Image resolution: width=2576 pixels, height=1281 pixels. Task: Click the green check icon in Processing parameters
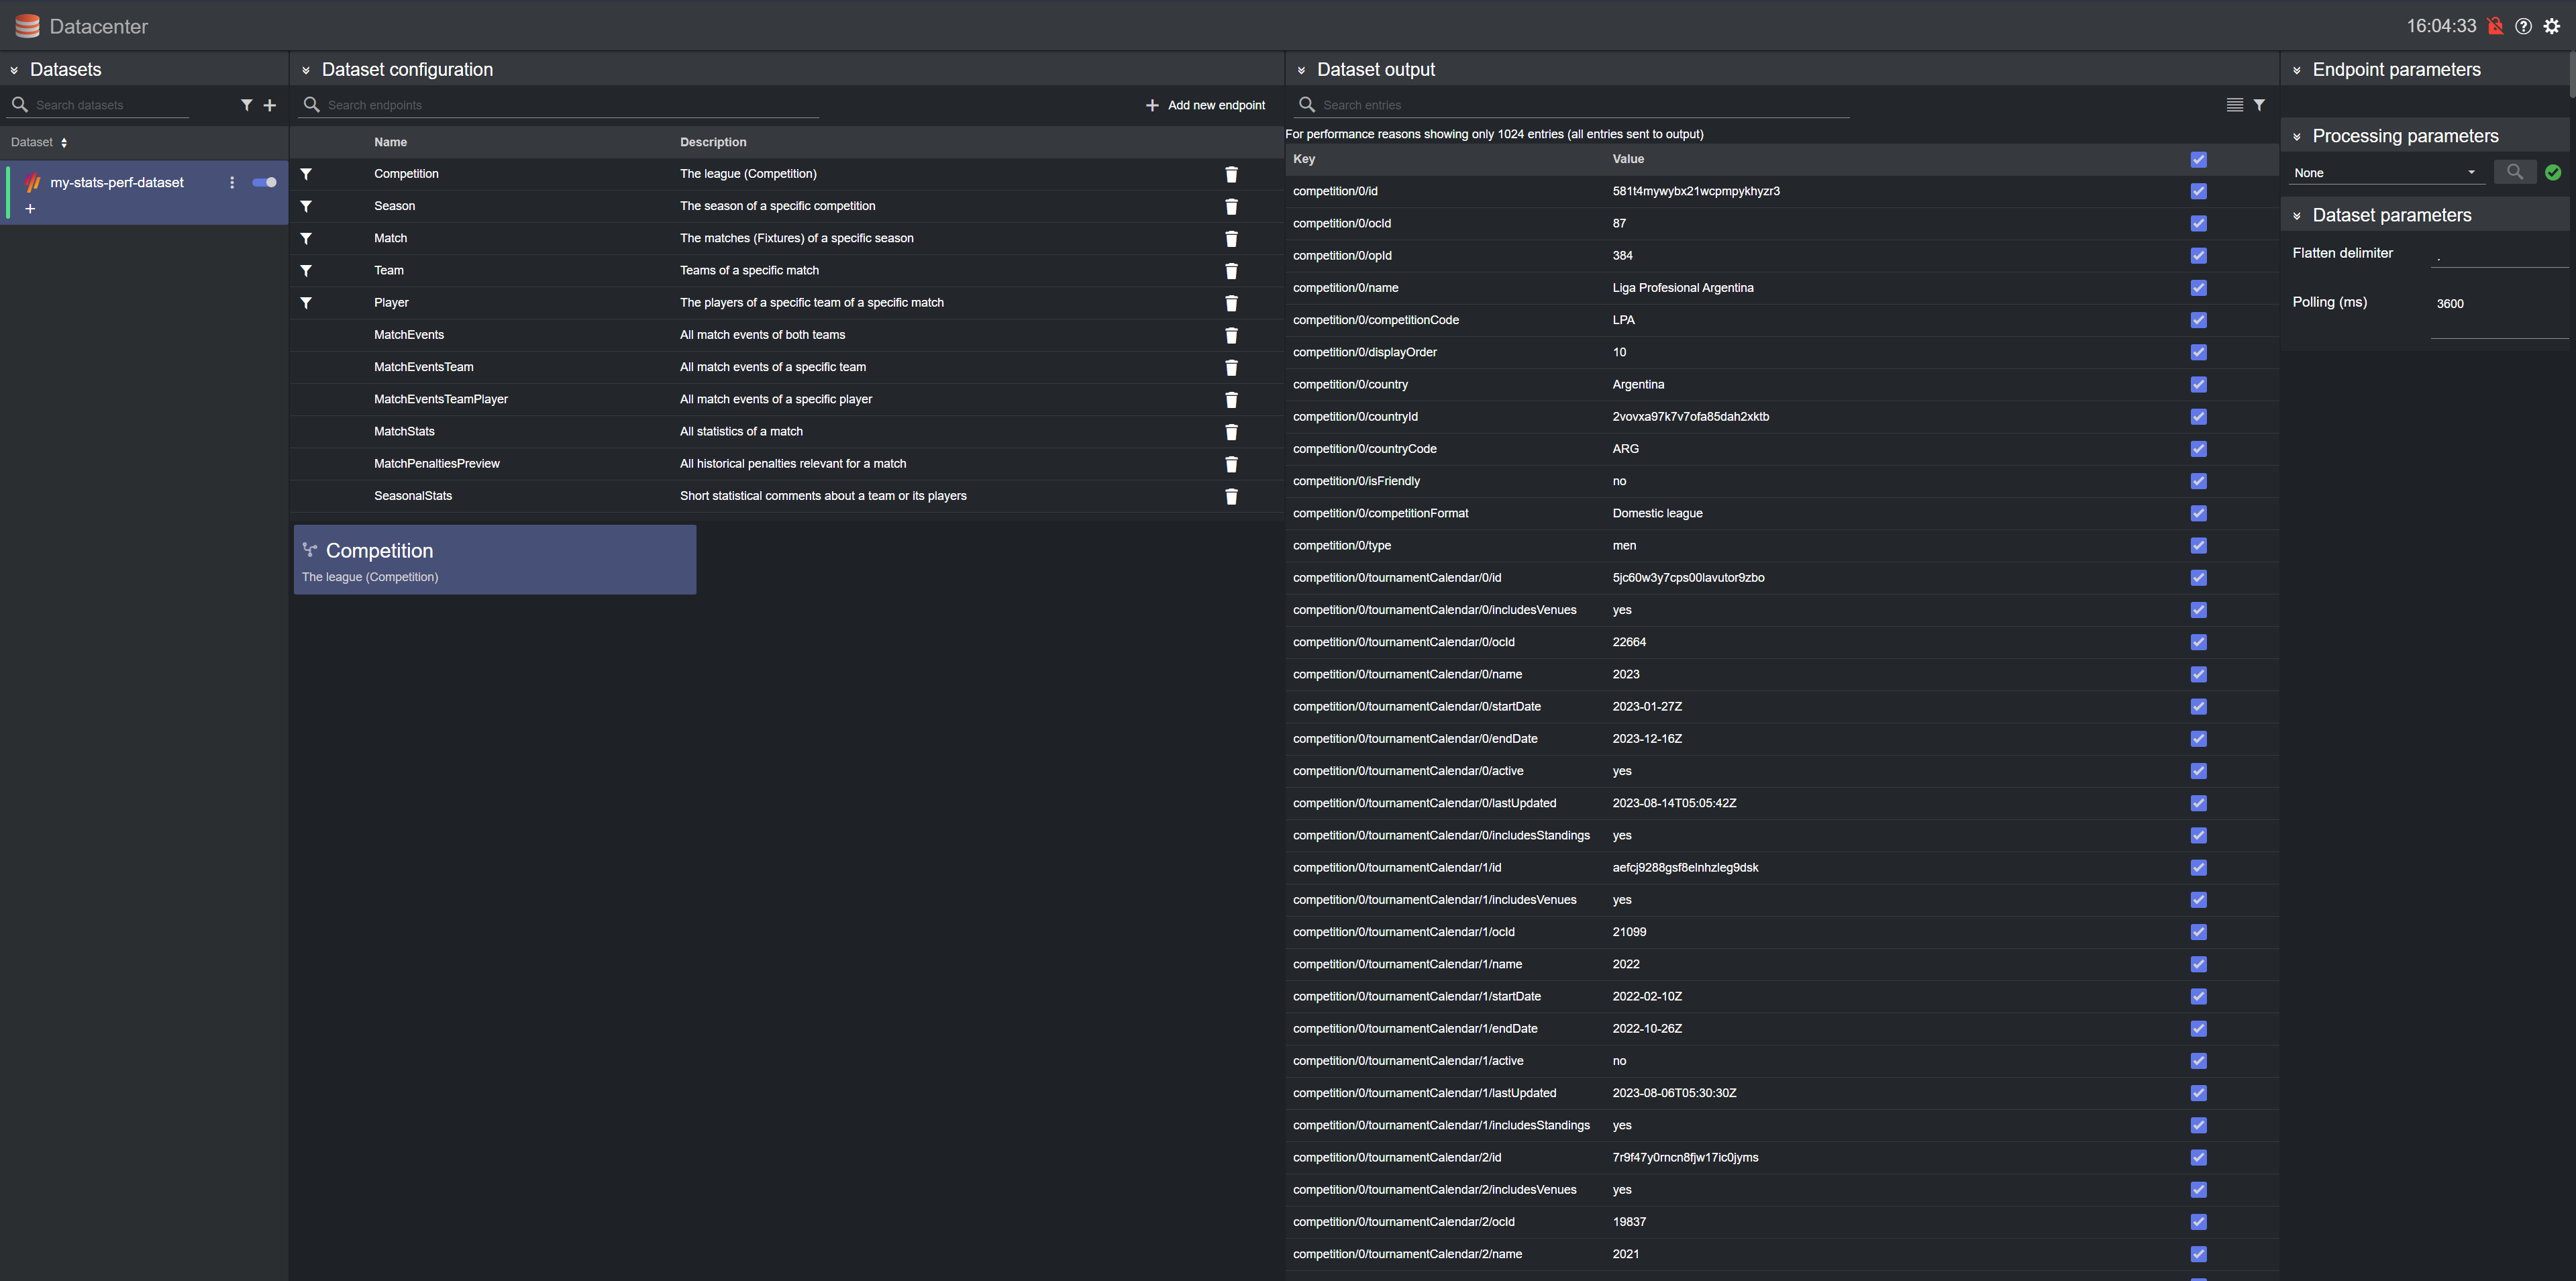[2553, 172]
